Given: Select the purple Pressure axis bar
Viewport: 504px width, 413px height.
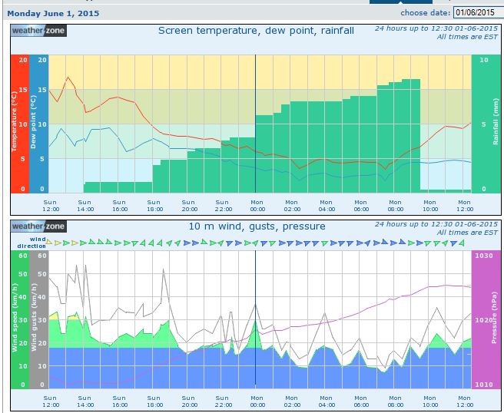Looking at the screenshot, I should click(485, 319).
